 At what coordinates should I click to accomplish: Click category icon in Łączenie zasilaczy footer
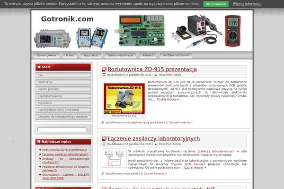[x=103, y=173]
